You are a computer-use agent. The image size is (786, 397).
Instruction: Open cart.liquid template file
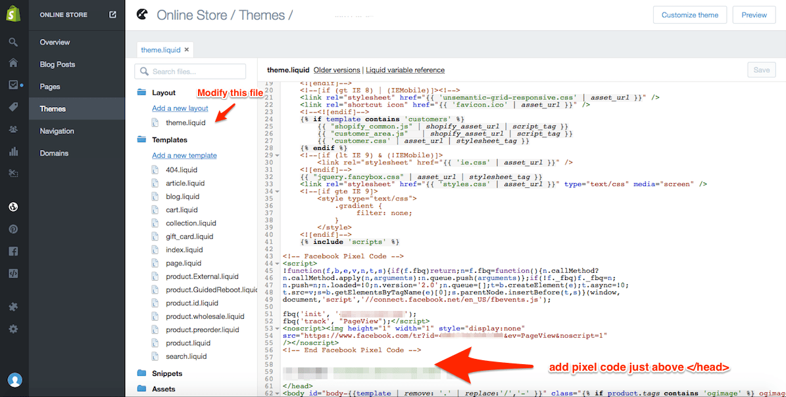pyautogui.click(x=182, y=210)
